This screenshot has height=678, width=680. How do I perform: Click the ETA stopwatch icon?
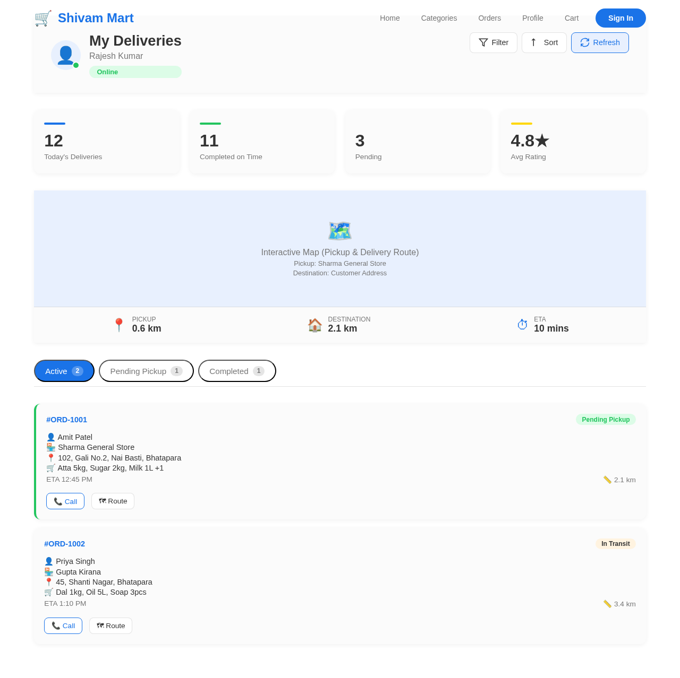point(523,325)
